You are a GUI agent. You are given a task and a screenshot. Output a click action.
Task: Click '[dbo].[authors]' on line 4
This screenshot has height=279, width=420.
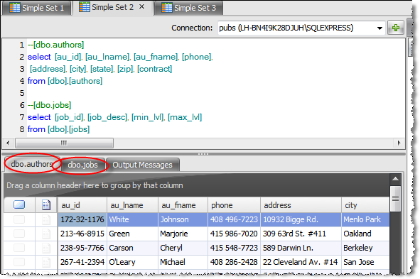point(75,81)
